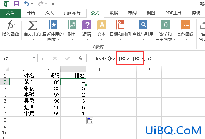The image size is (205, 139).
Task: Open 最近使用的函数 star book icon
Action: 53,25
